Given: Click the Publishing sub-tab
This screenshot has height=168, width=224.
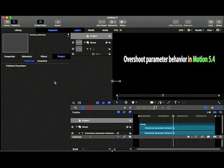Looking at the screenshot, I should pos(29,61).
